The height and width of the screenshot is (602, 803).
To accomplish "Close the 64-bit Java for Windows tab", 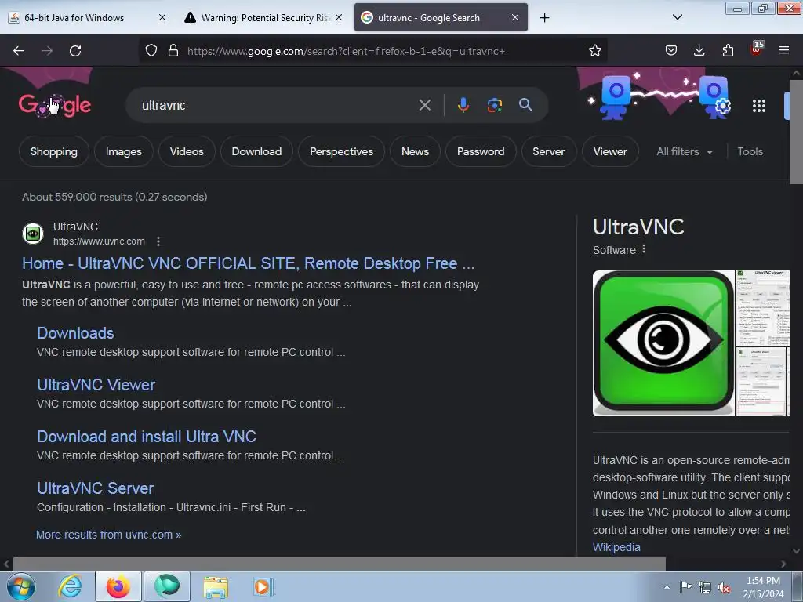I will pyautogui.click(x=162, y=17).
